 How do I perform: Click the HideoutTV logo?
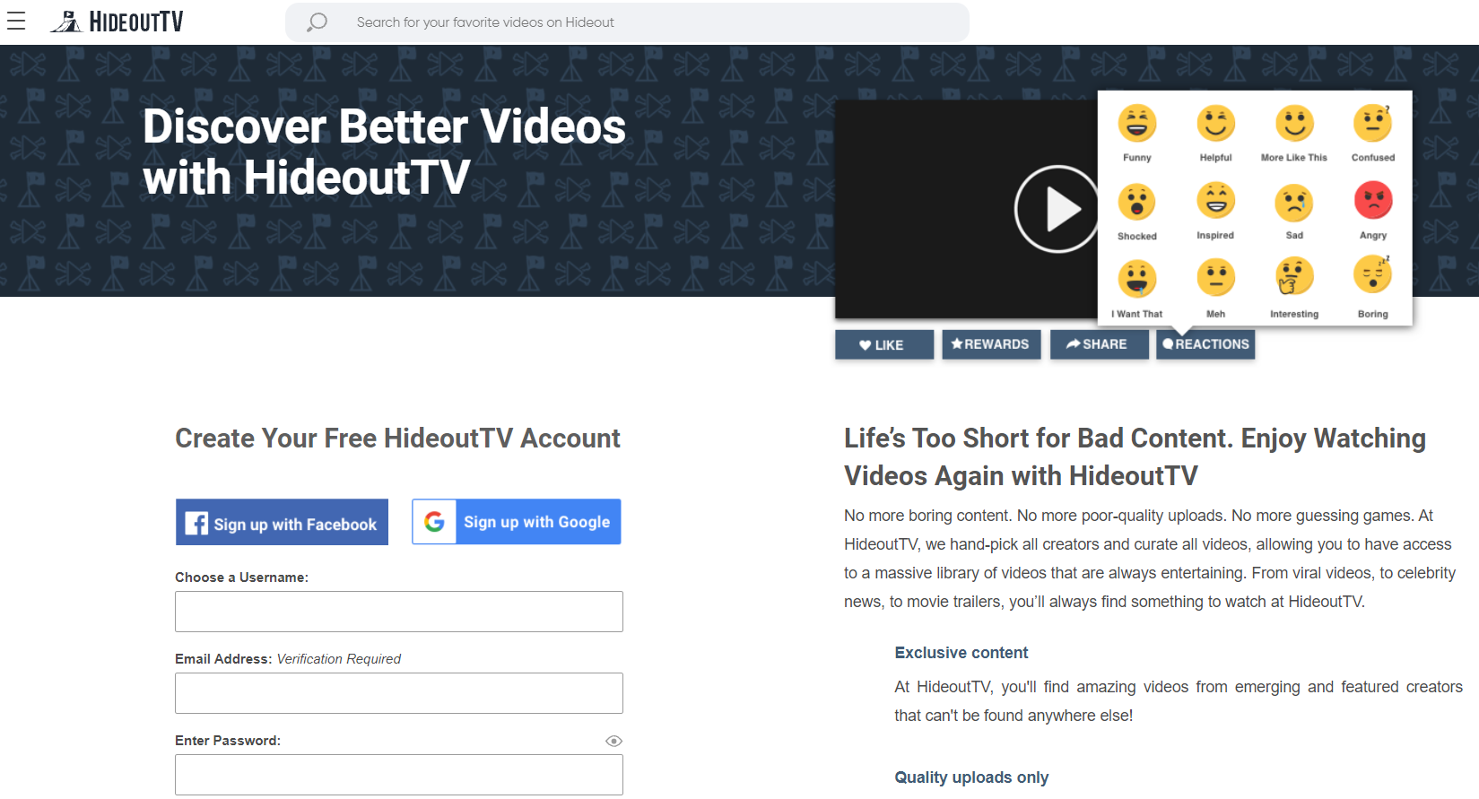click(x=117, y=22)
